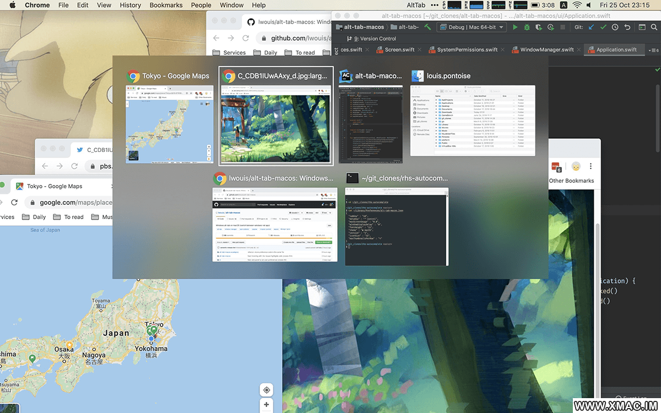Open Git history clock icon
Viewport: 661px width, 413px height.
[x=615, y=27]
